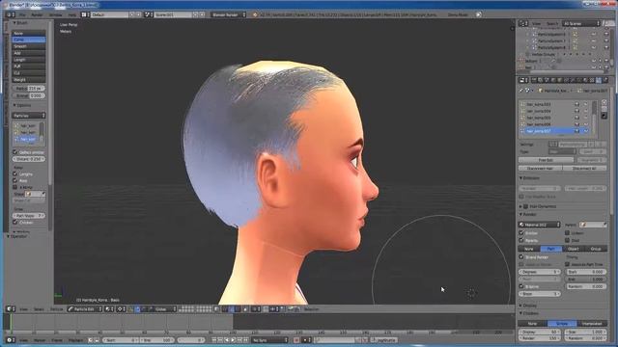Screen dimensions: 618x347
Task: Select the Object render type tab
Action: [573, 249]
